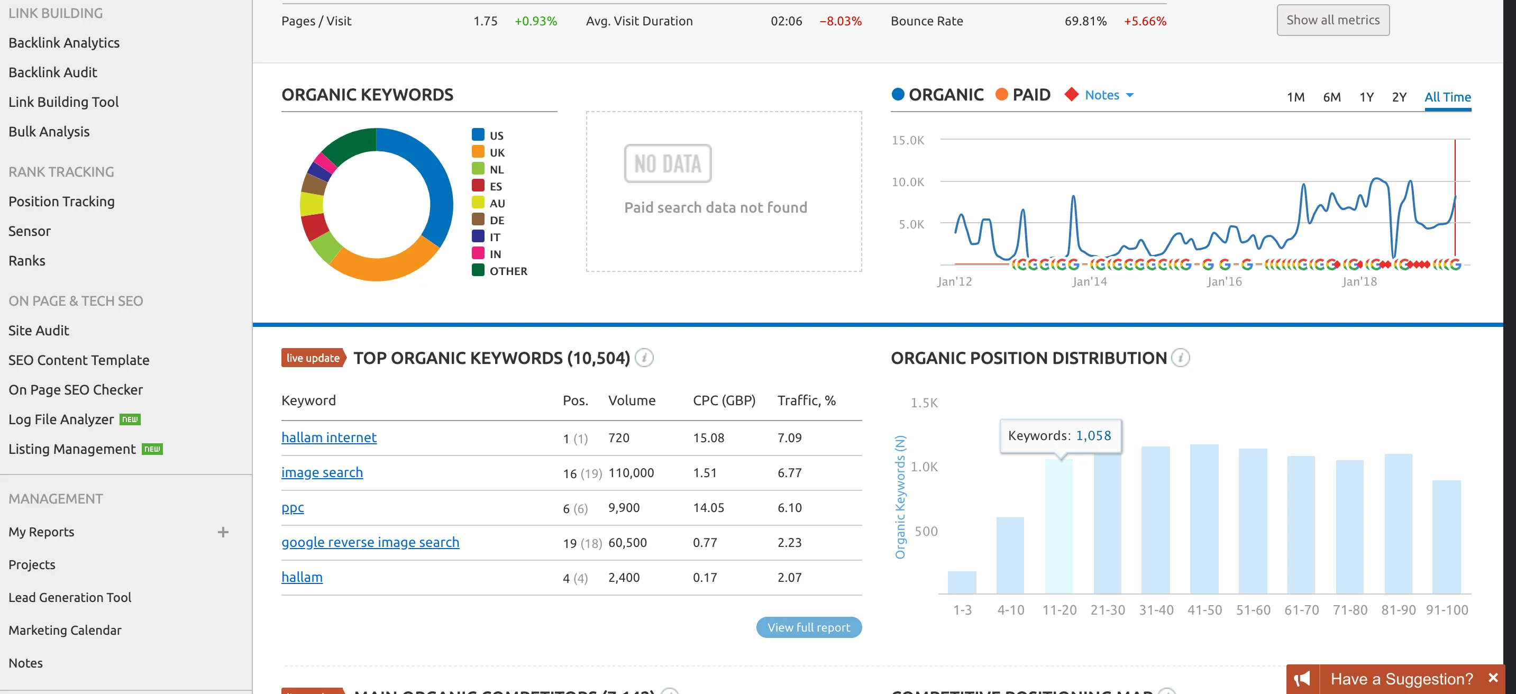1516x694 pixels.
Task: Click the info icon beside Organic Position Distribution
Action: (x=1181, y=357)
